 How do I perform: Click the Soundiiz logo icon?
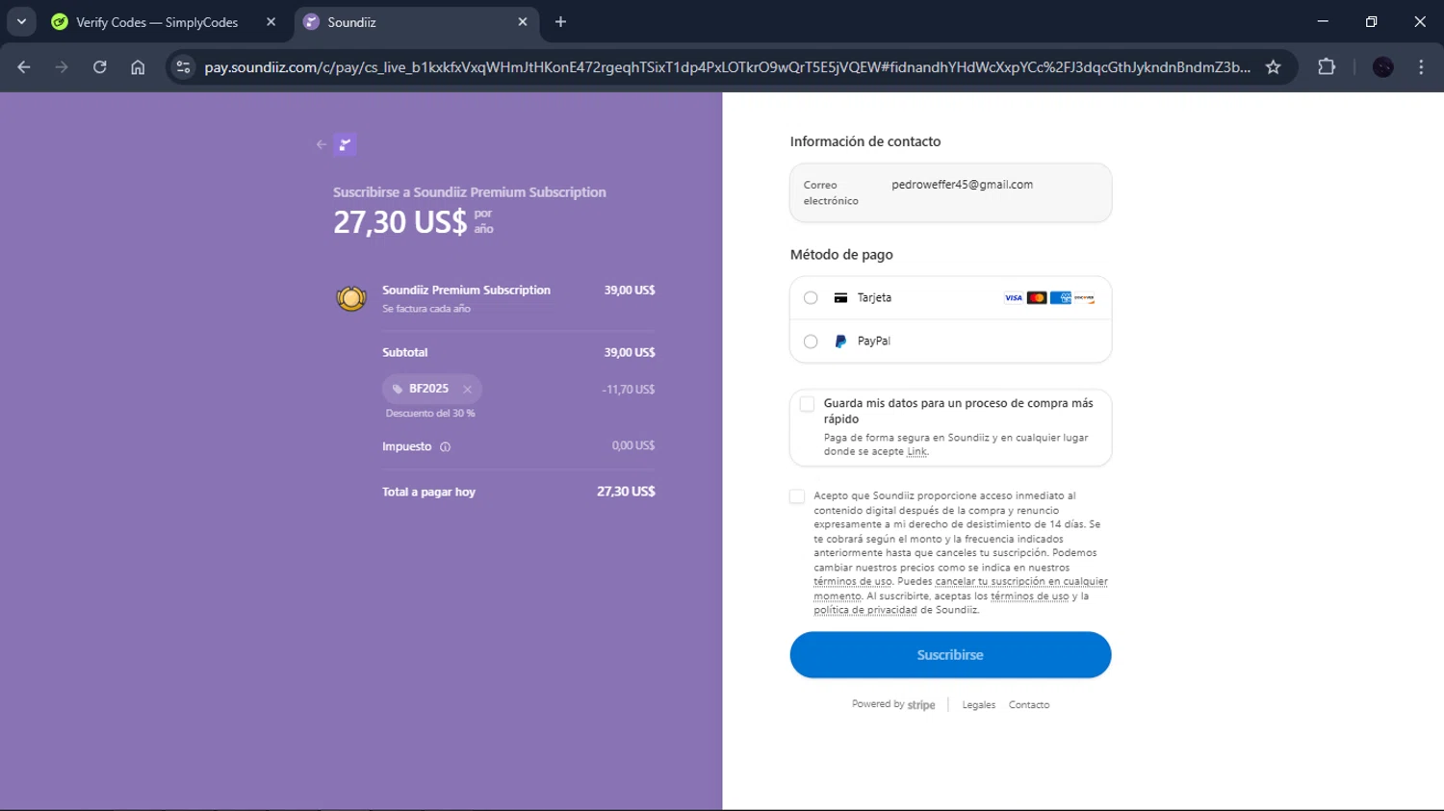[345, 144]
